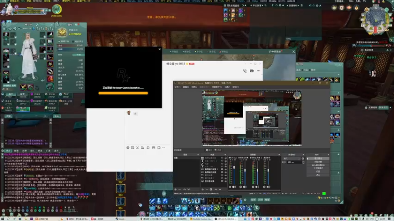Toggle visibility of 音频输出采集 2 source
This screenshot has width=394, height=221.
(x=222, y=169)
